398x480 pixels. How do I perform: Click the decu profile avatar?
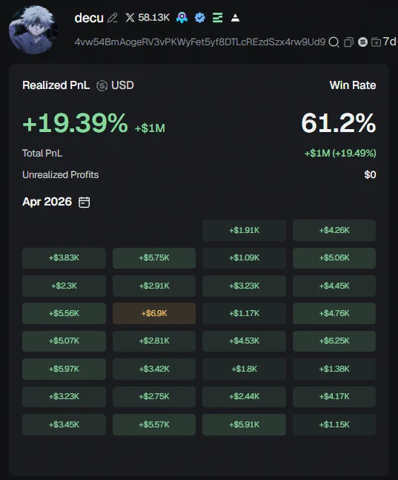tap(33, 30)
